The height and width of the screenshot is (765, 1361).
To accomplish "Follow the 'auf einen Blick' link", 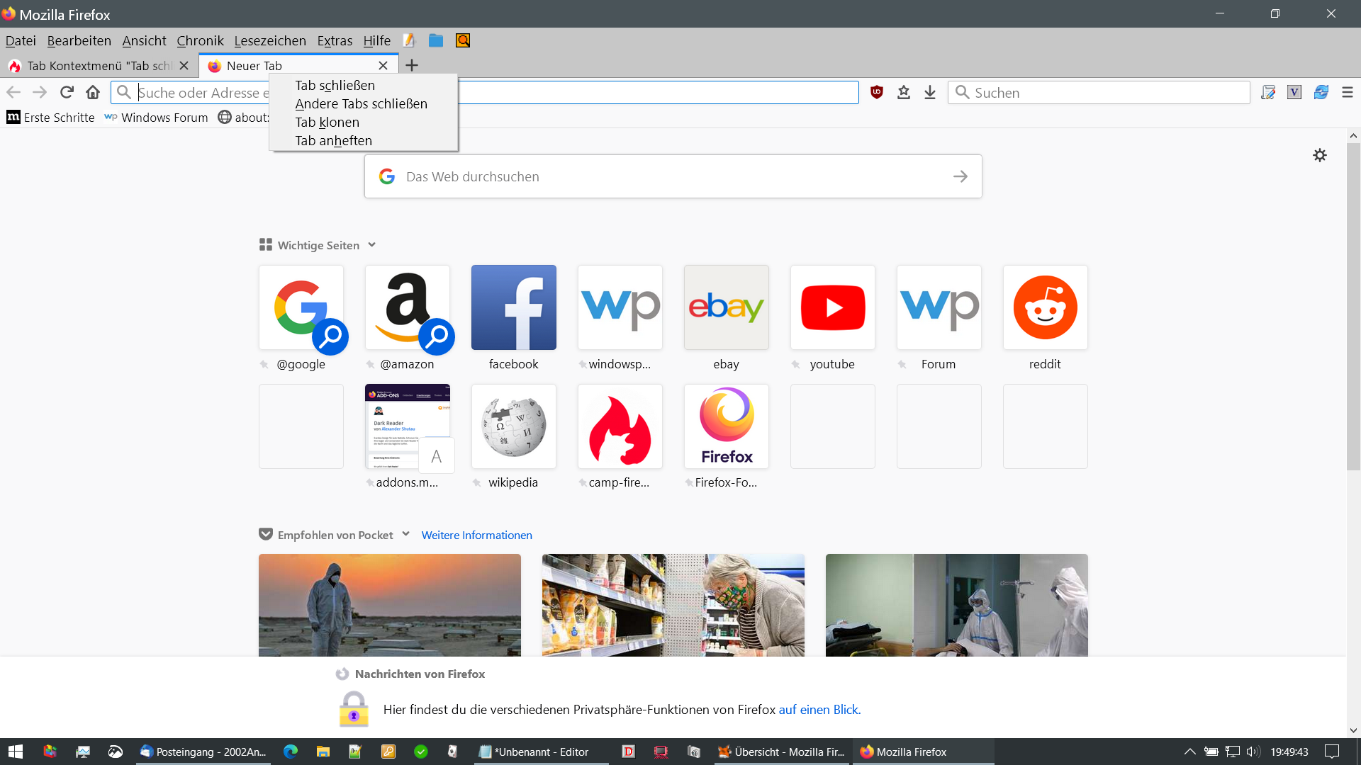I will [819, 709].
